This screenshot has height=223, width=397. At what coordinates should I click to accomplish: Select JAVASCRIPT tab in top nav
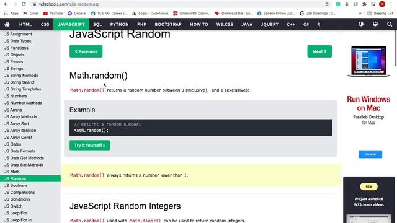(x=71, y=24)
